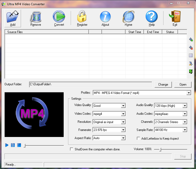The height and width of the screenshot is (169, 196).
Task: Click the Open output folder button
Action: point(183,85)
